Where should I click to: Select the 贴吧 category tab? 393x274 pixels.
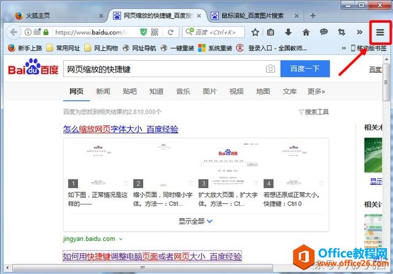tap(130, 92)
